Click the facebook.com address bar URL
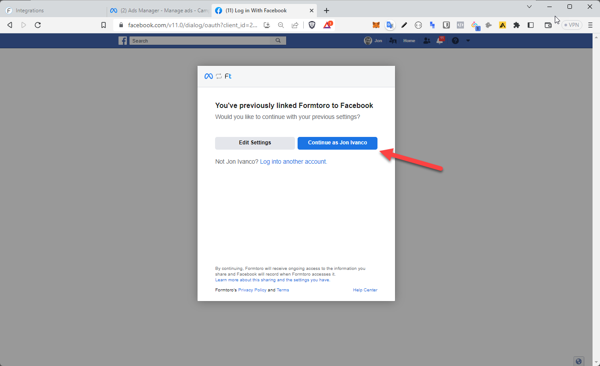Image resolution: width=600 pixels, height=366 pixels. 193,25
